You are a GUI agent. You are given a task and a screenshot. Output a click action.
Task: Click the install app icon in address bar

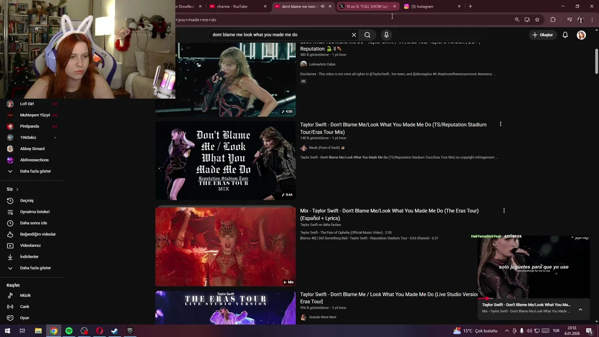point(527,20)
